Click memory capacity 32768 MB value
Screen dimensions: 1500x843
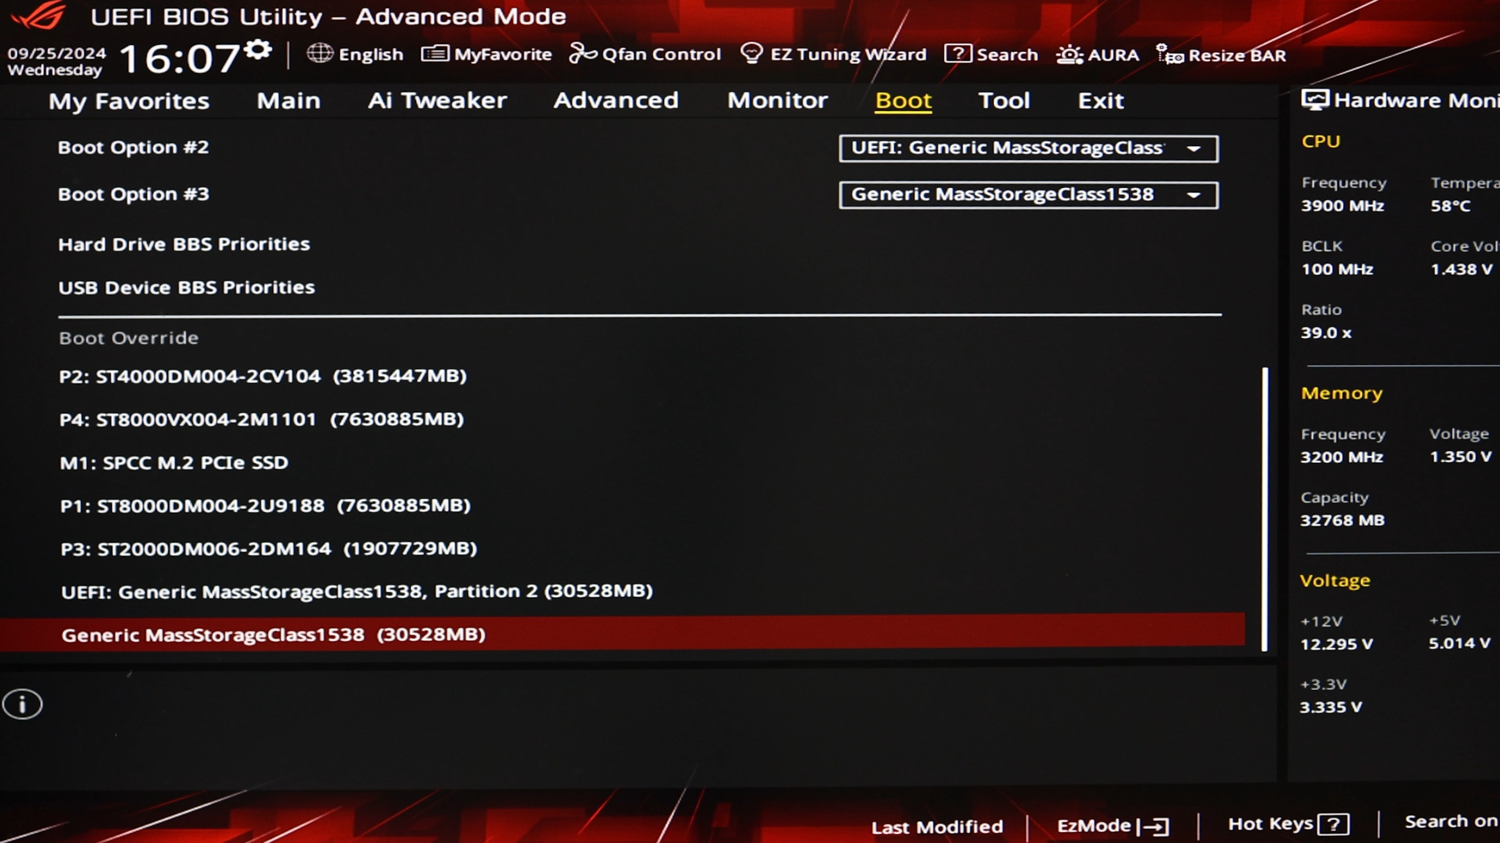(1342, 521)
